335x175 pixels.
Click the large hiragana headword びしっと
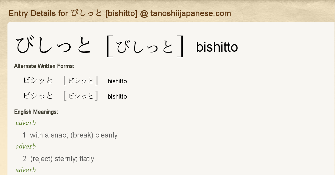point(54,46)
